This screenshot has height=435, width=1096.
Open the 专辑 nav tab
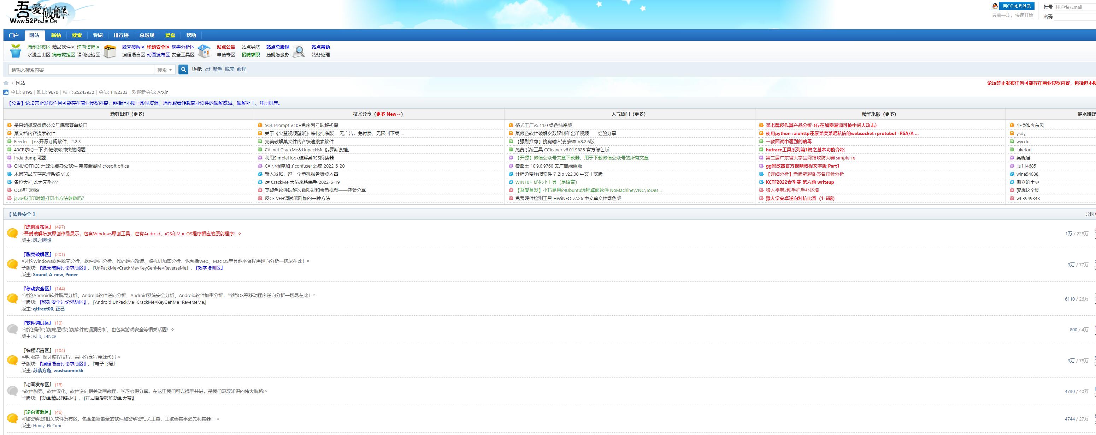click(98, 35)
